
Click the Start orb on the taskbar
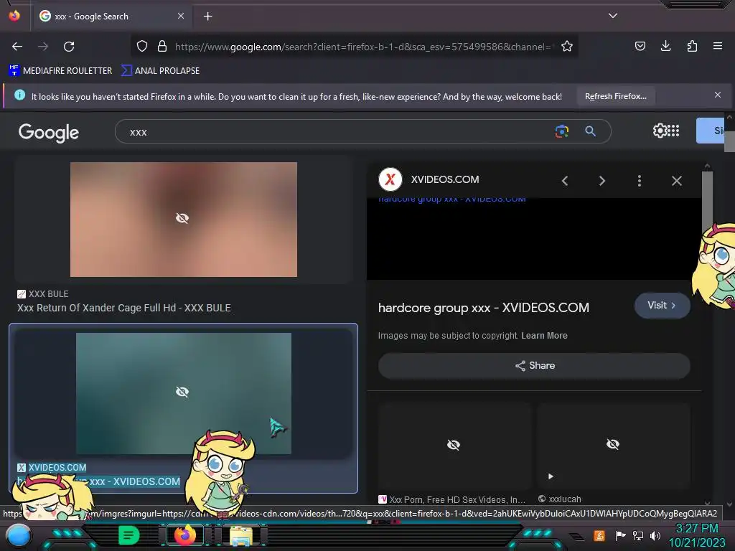[18, 535]
